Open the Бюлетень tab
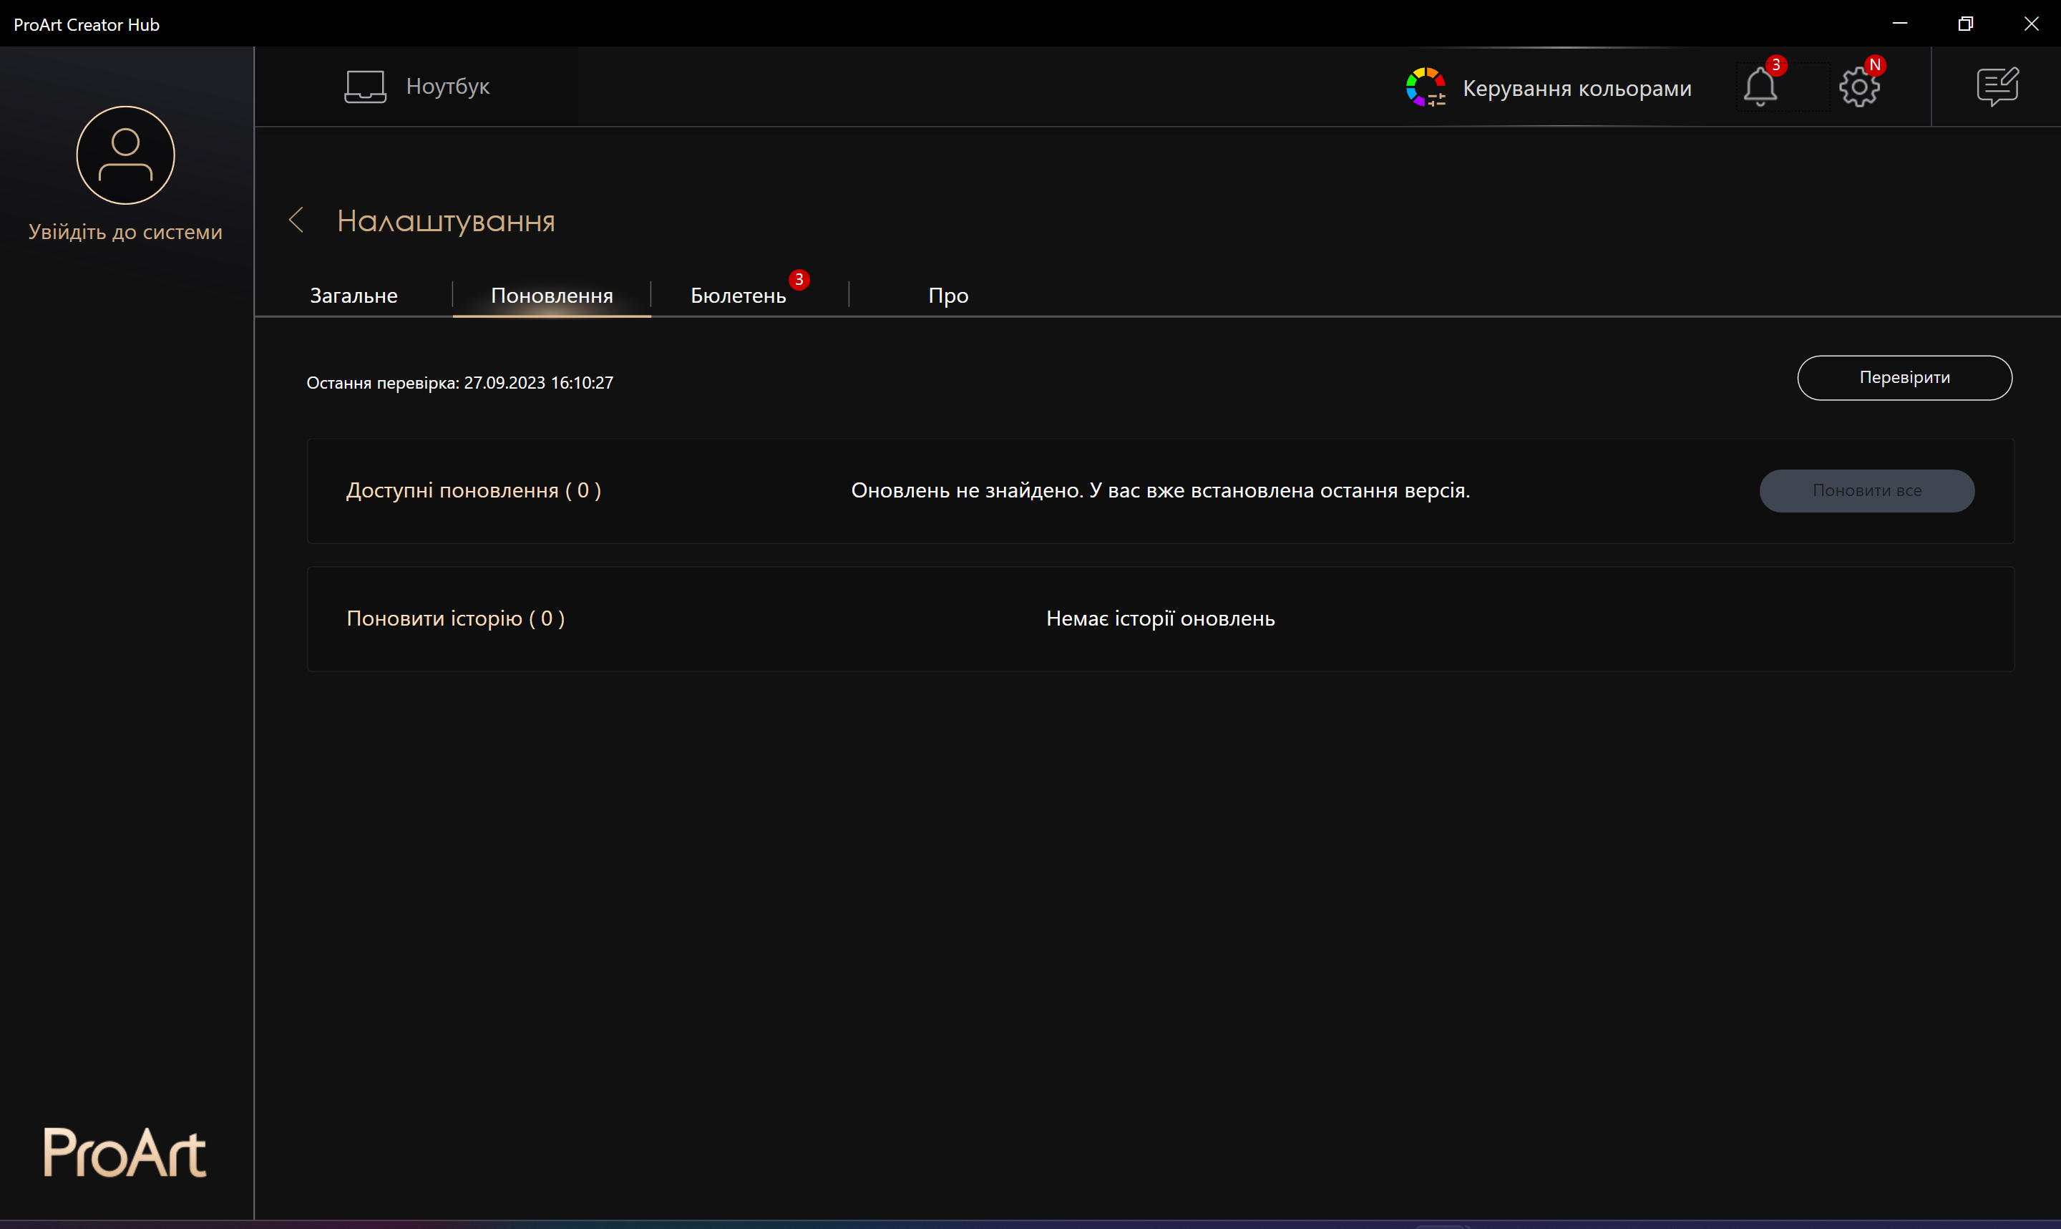 (739, 296)
